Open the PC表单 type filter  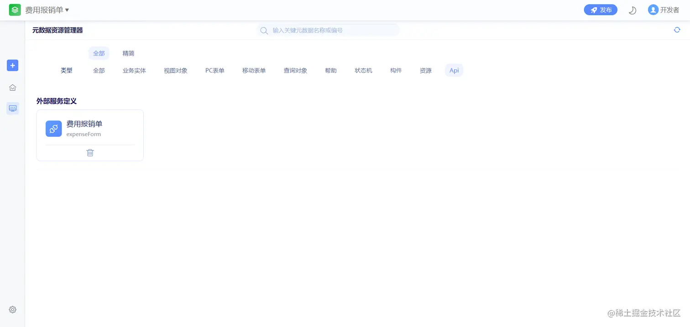(x=214, y=70)
